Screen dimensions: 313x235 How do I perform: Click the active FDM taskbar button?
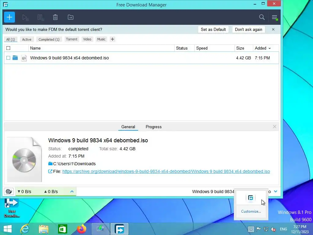120,229
